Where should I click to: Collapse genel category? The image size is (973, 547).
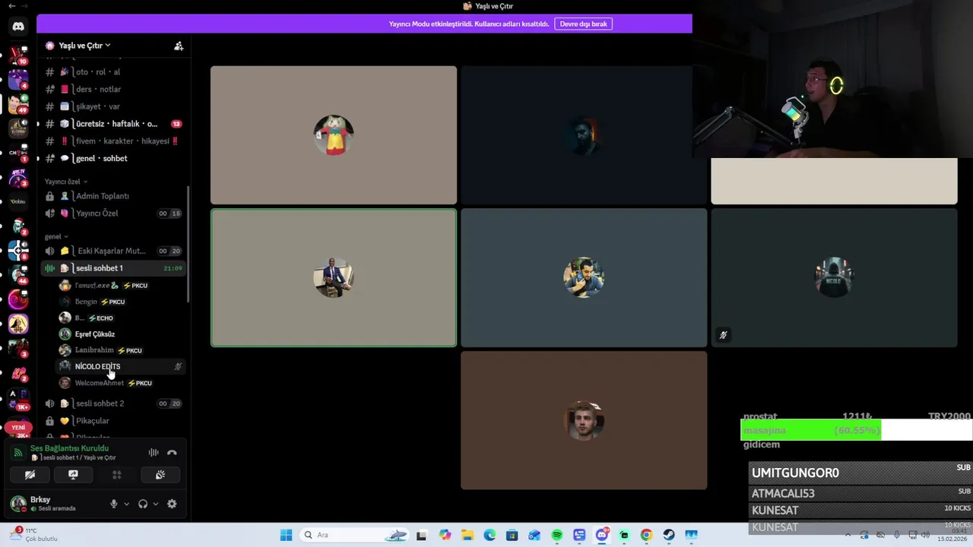[x=56, y=236]
